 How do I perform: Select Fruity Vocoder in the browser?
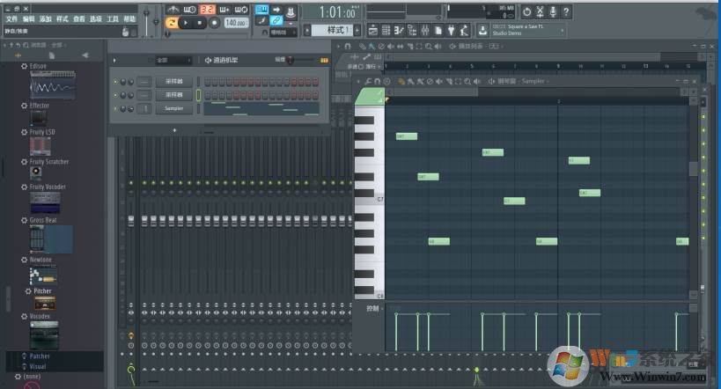pyautogui.click(x=47, y=187)
